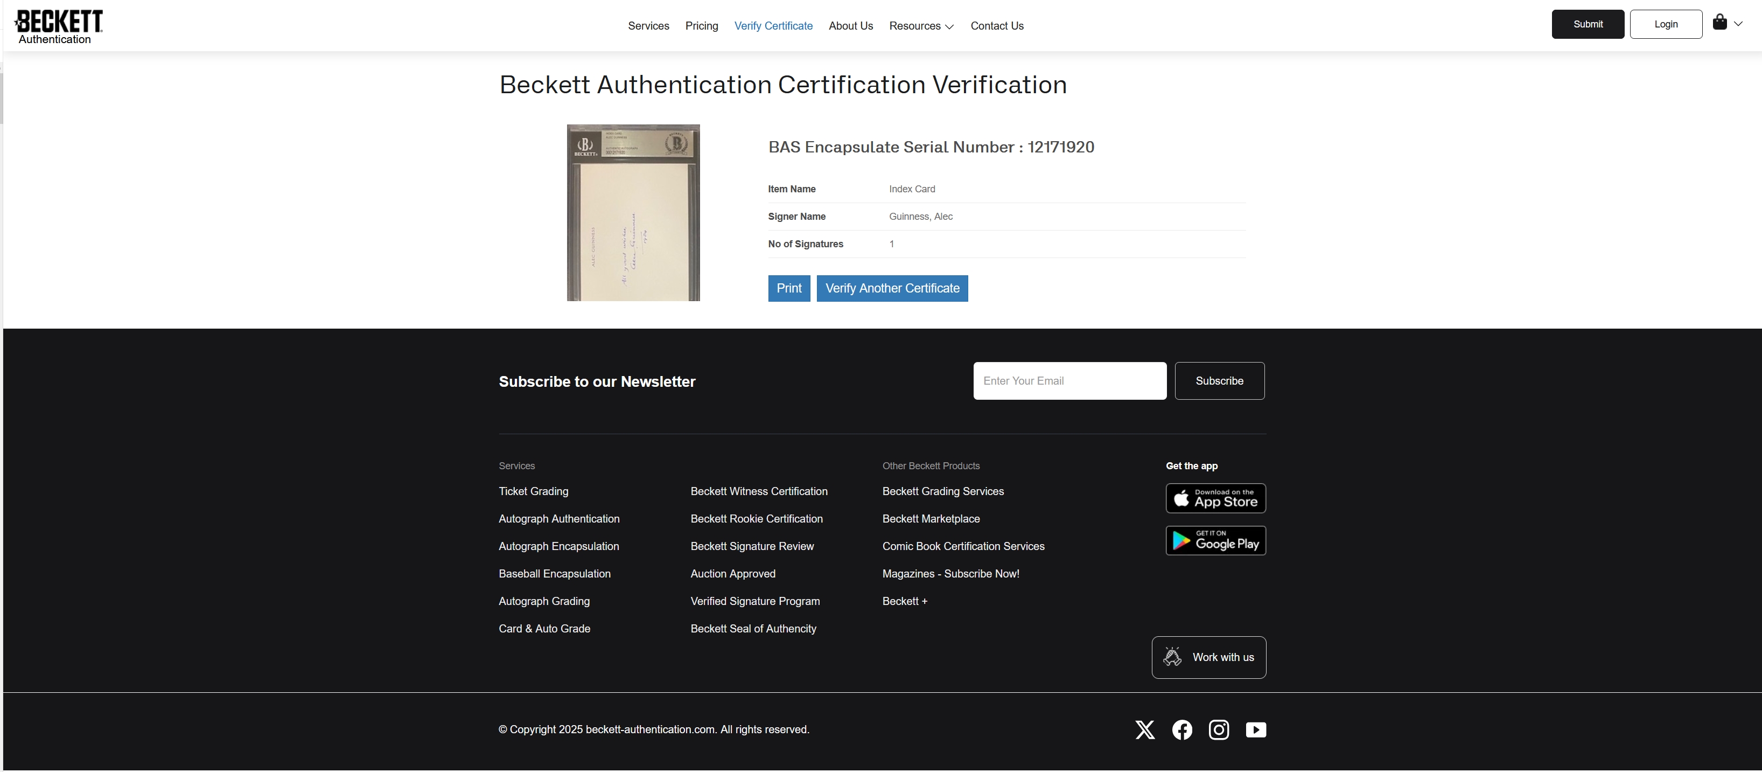Viewport: 1762px width, 772px height.
Task: Open the Autograph Authentication footer link
Action: tap(559, 519)
